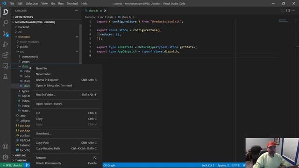The width and height of the screenshot is (299, 168).
Task: Click Ln 9, Col 1 status entry
Action: 208,165
